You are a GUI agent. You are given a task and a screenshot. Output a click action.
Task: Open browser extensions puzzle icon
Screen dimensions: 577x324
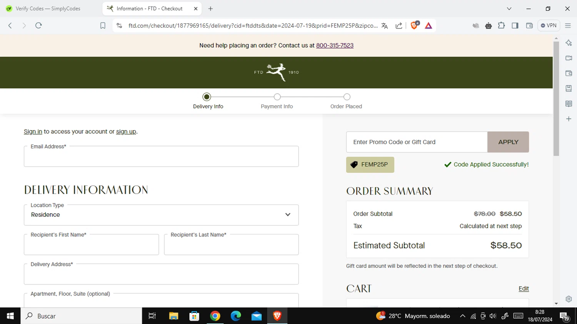click(x=501, y=26)
